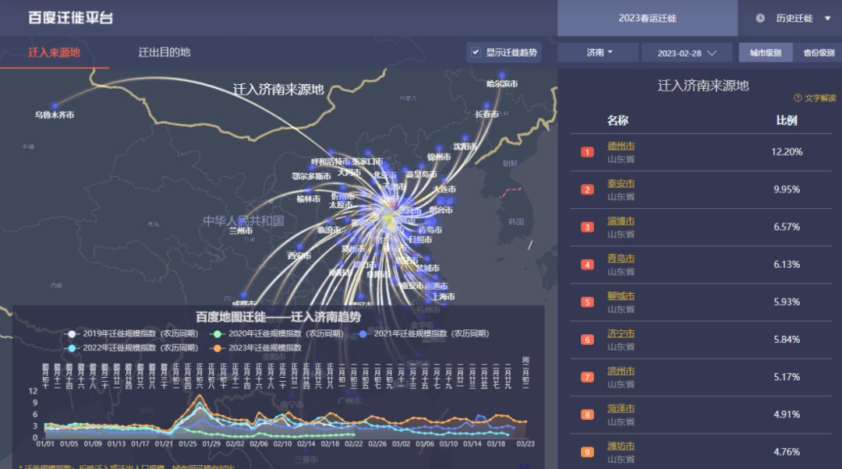Click the Baidu Migration Platform logo

tap(70, 18)
